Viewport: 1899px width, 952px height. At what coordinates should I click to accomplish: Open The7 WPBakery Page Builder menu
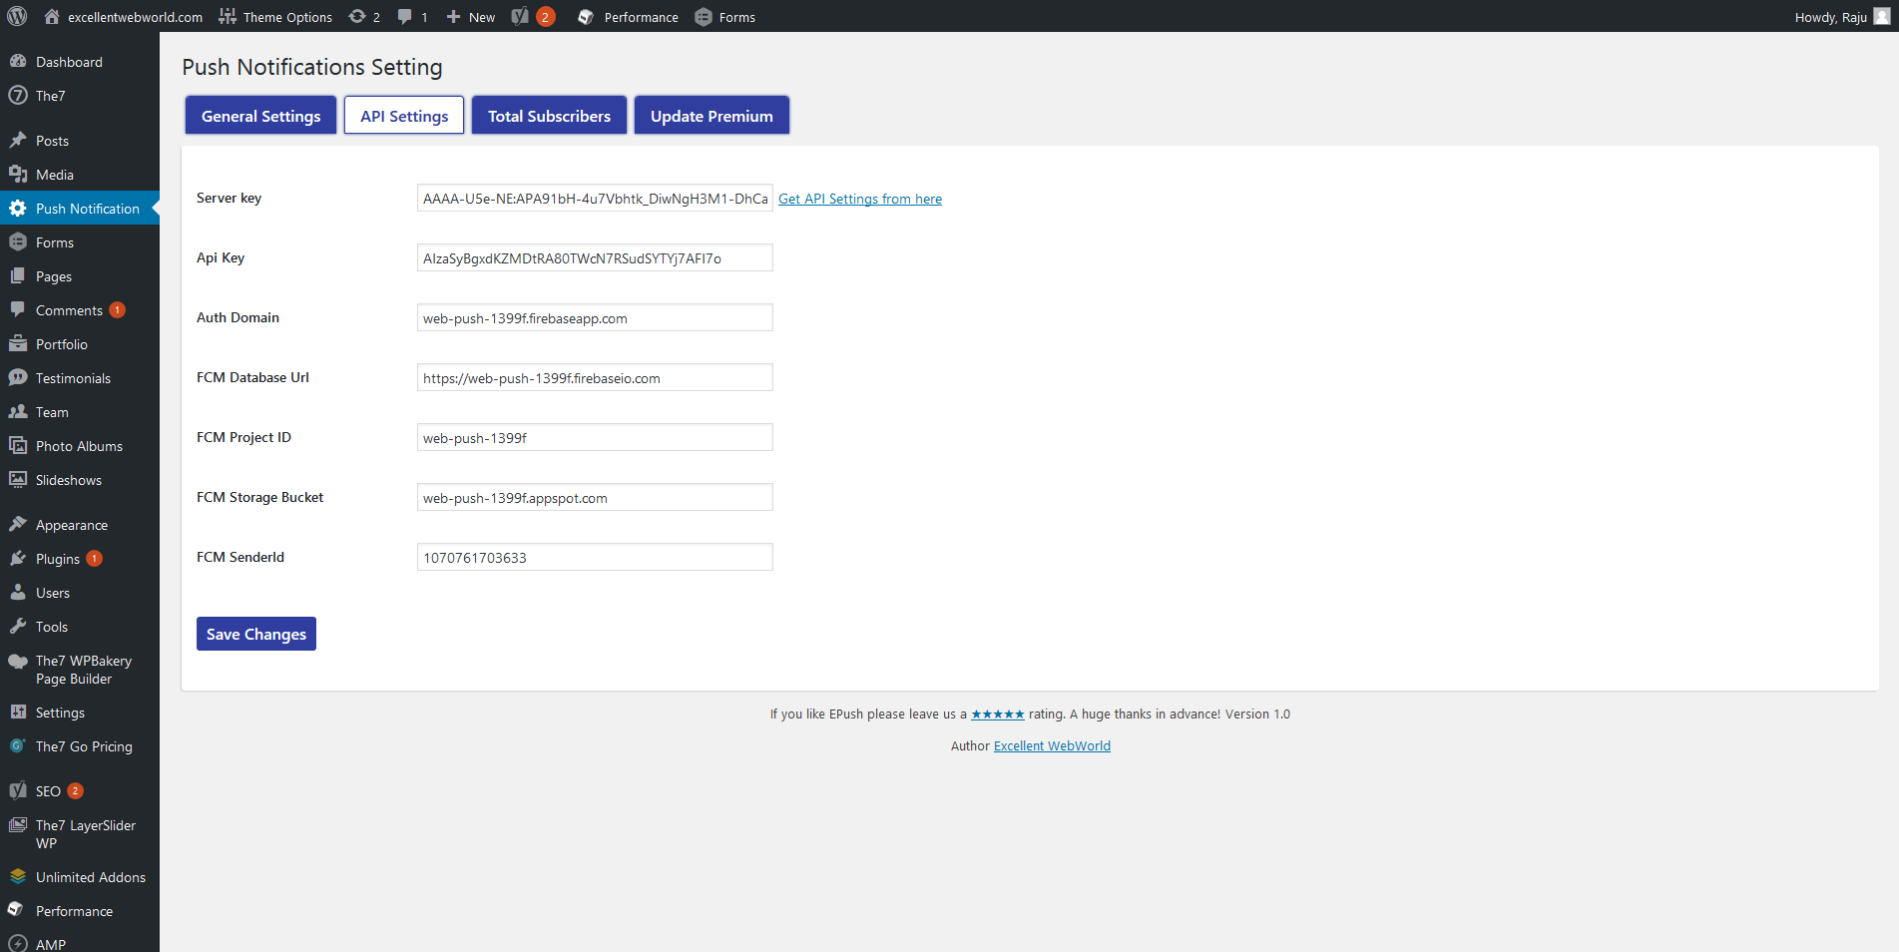[x=80, y=670]
